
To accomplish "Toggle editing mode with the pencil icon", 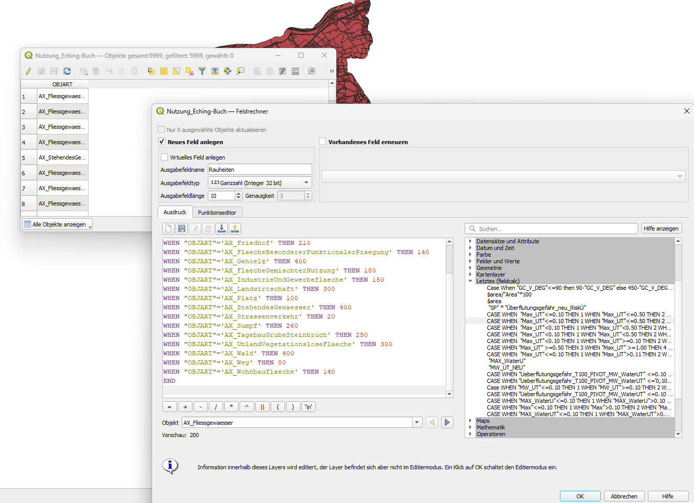I will [28, 71].
